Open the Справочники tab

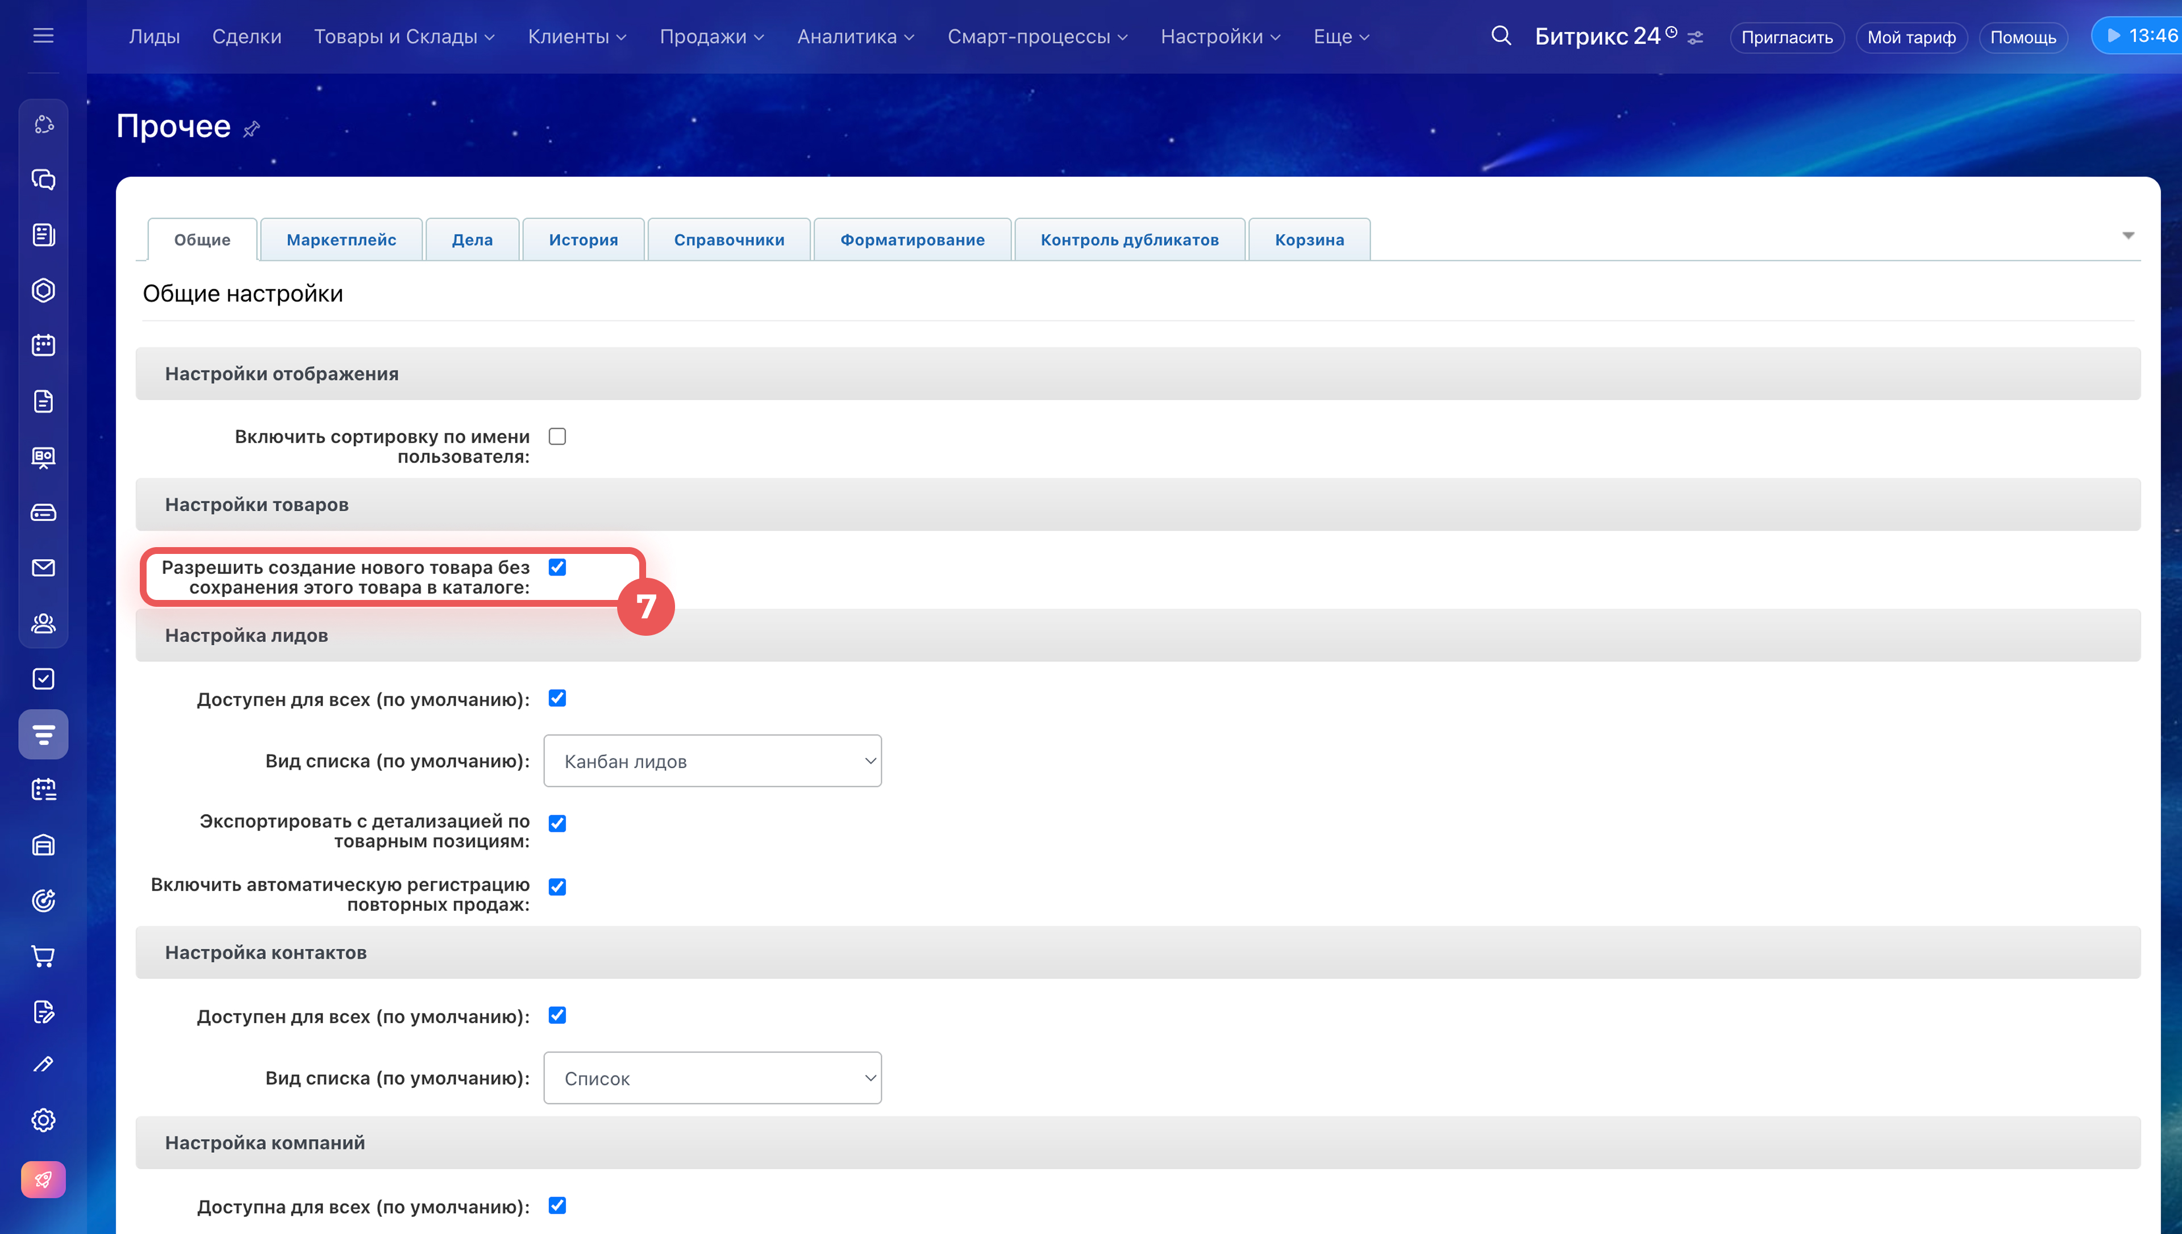(x=728, y=240)
